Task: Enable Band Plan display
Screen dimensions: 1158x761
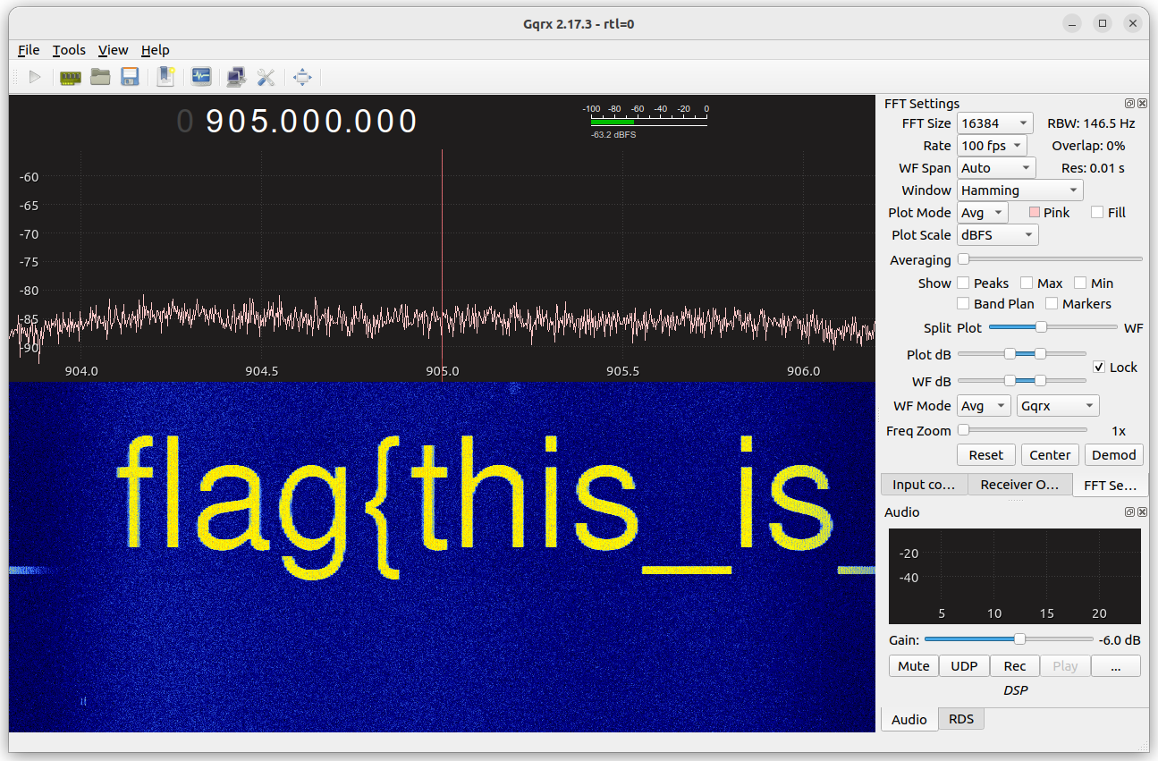Action: click(963, 303)
